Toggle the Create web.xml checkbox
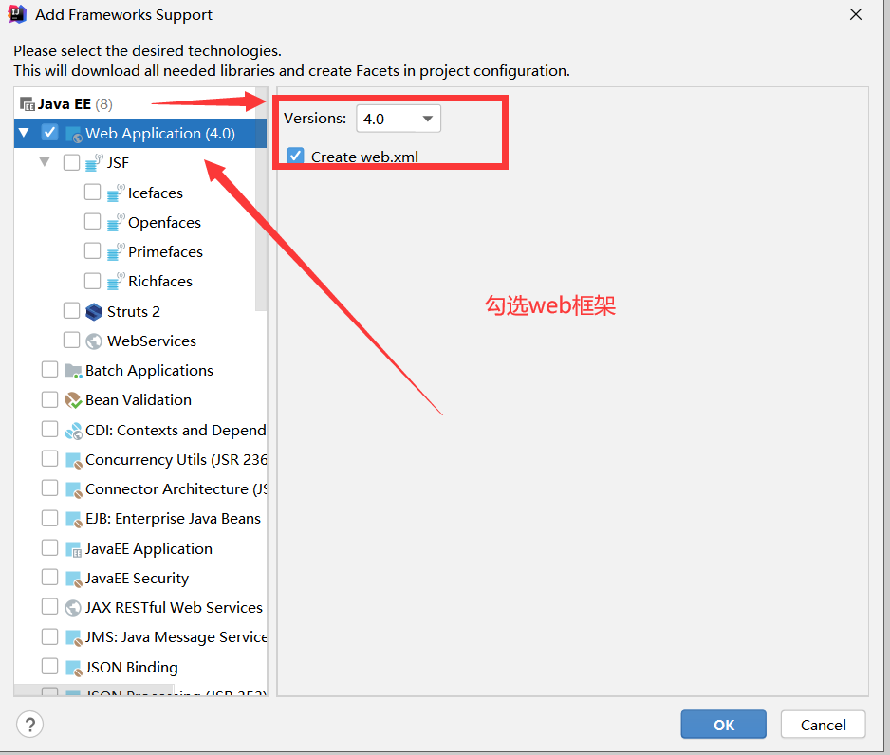Image resolution: width=890 pixels, height=755 pixels. tap(295, 156)
